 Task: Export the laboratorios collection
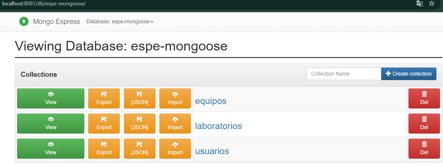coord(104,124)
